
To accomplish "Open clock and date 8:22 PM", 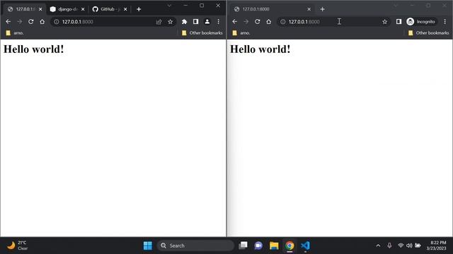I will (x=436, y=246).
